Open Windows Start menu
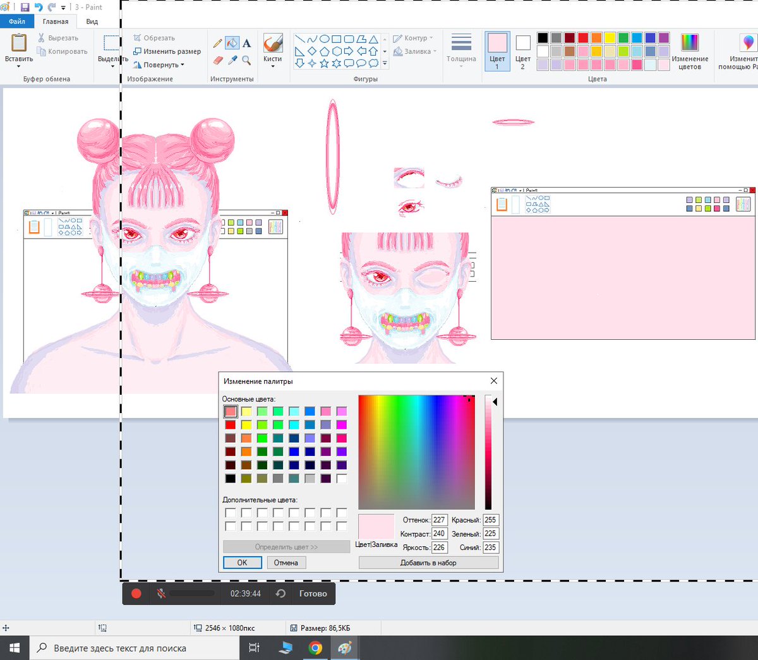 (15, 648)
